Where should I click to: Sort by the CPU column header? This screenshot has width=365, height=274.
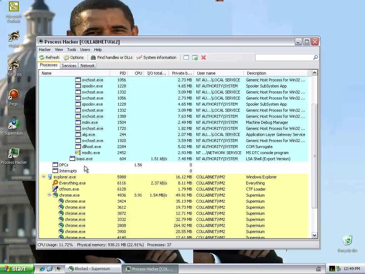136,73
